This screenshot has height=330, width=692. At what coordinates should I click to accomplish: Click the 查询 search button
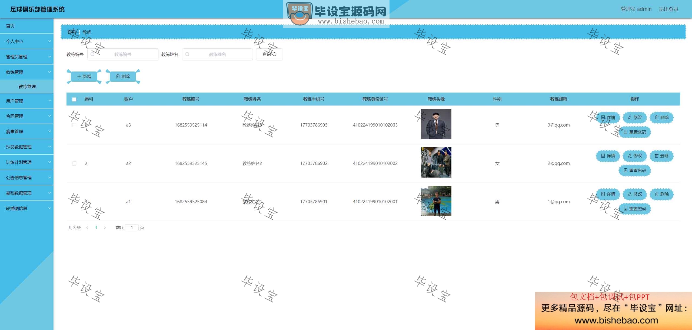[x=269, y=54]
